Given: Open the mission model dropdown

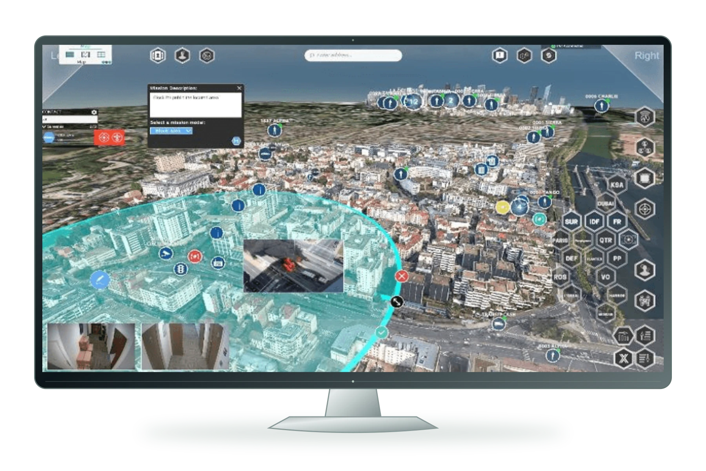Looking at the screenshot, I should tap(171, 131).
